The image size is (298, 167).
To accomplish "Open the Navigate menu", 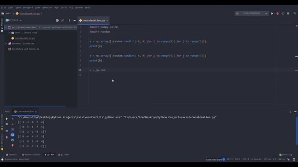I will [x=28, y=7].
